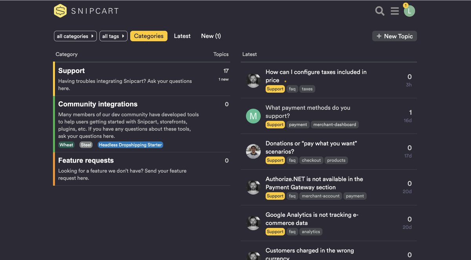Image resolution: width=471 pixels, height=260 pixels.
Task: Open the Feature requests category
Action: pos(86,160)
